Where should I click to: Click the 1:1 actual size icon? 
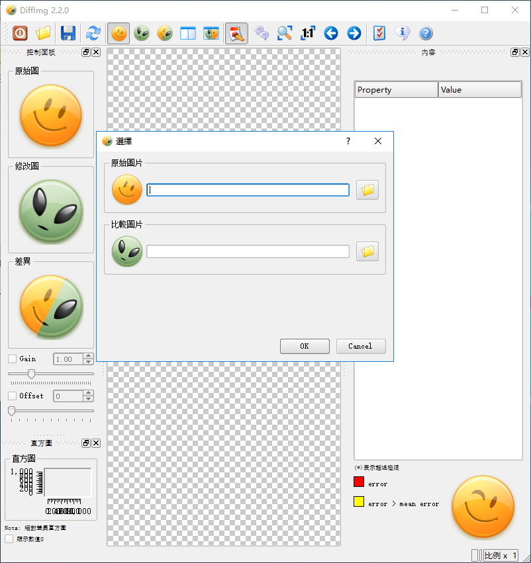(x=308, y=33)
